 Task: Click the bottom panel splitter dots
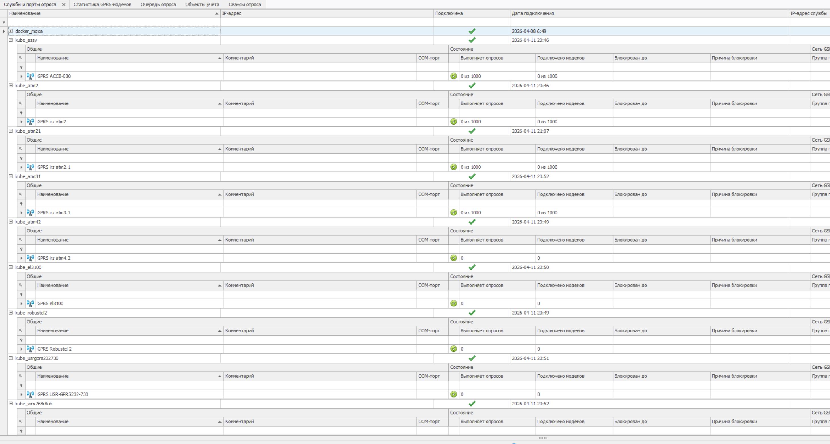(x=542, y=438)
